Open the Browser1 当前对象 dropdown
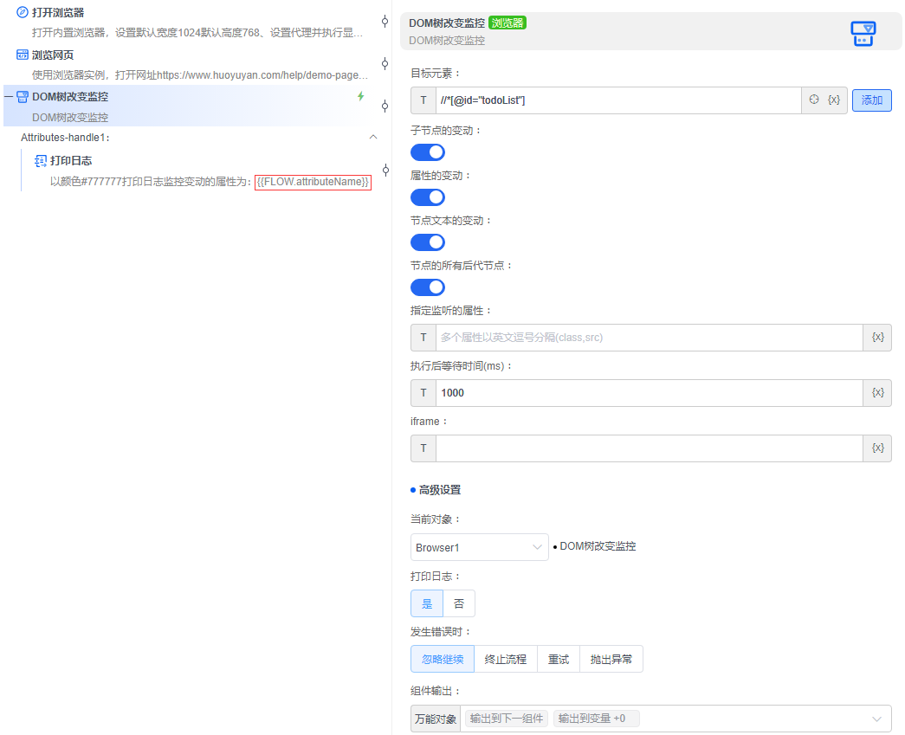The width and height of the screenshot is (905, 735). coord(479,547)
